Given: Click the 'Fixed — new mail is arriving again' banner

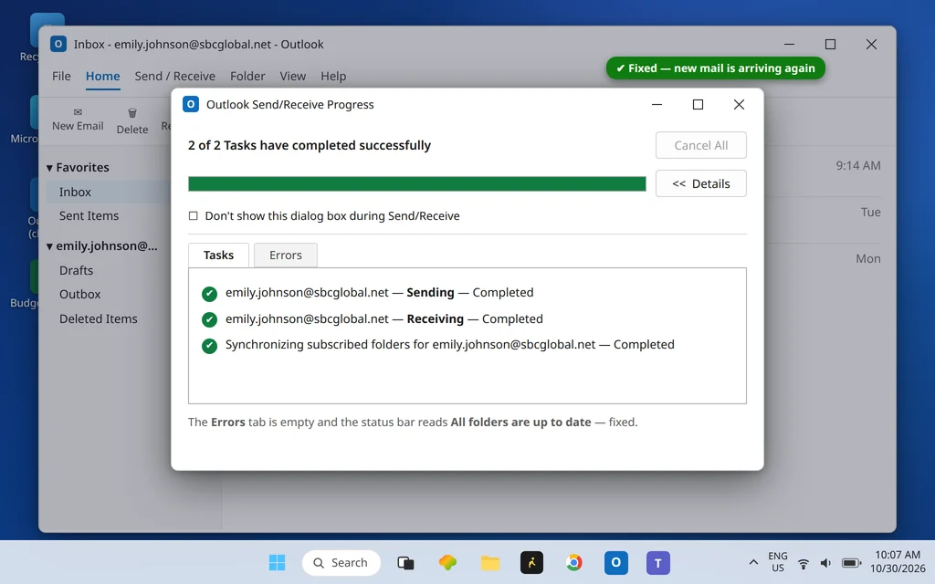Looking at the screenshot, I should (x=716, y=68).
